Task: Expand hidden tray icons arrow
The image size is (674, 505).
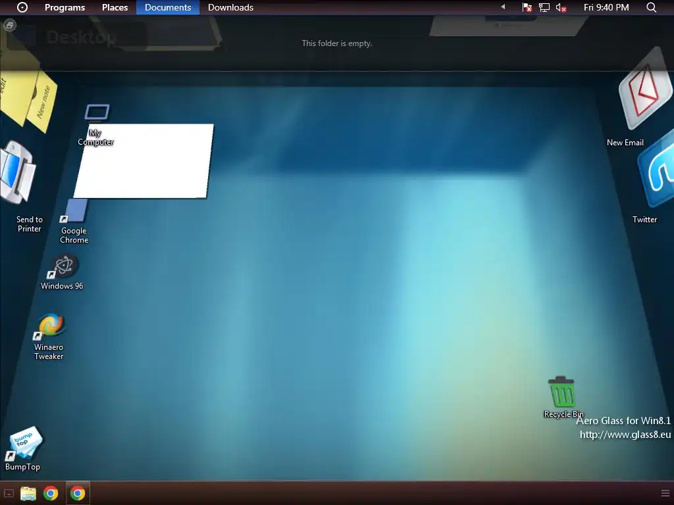Action: pos(502,7)
